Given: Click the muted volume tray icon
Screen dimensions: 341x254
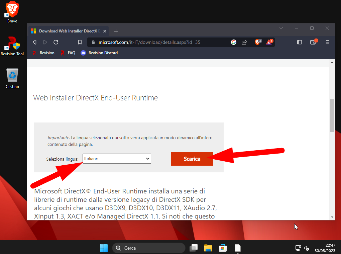Looking at the screenshot, I should 307,248.
